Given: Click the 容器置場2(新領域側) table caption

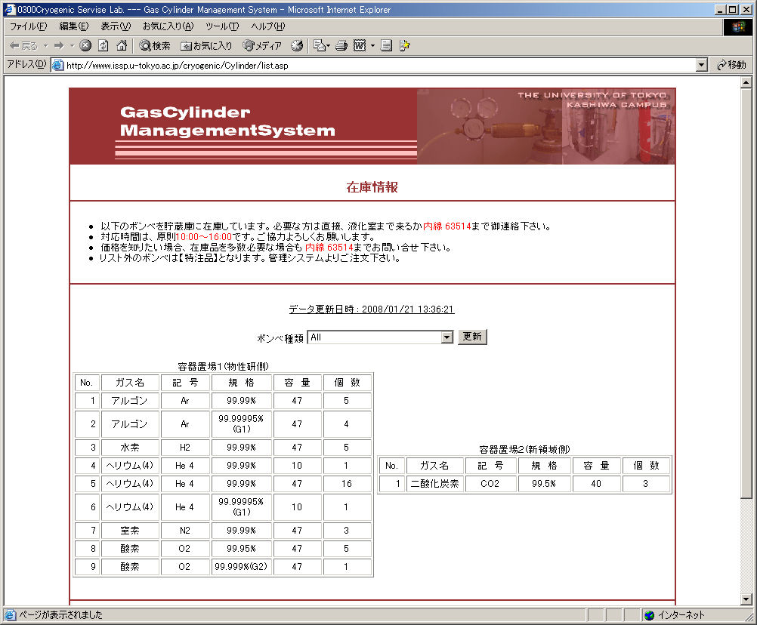Looking at the screenshot, I should (x=524, y=449).
